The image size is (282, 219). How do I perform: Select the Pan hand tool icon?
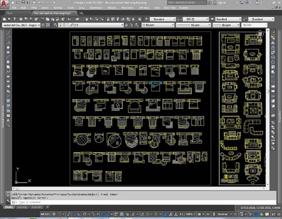86,19
